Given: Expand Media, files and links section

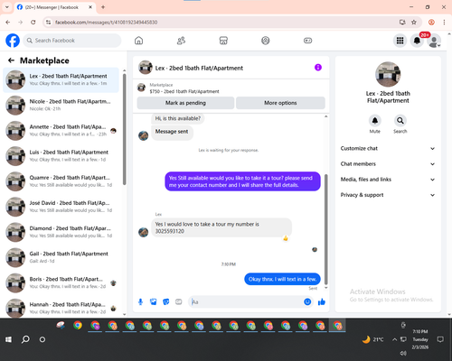Looking at the screenshot, I should point(388,180).
